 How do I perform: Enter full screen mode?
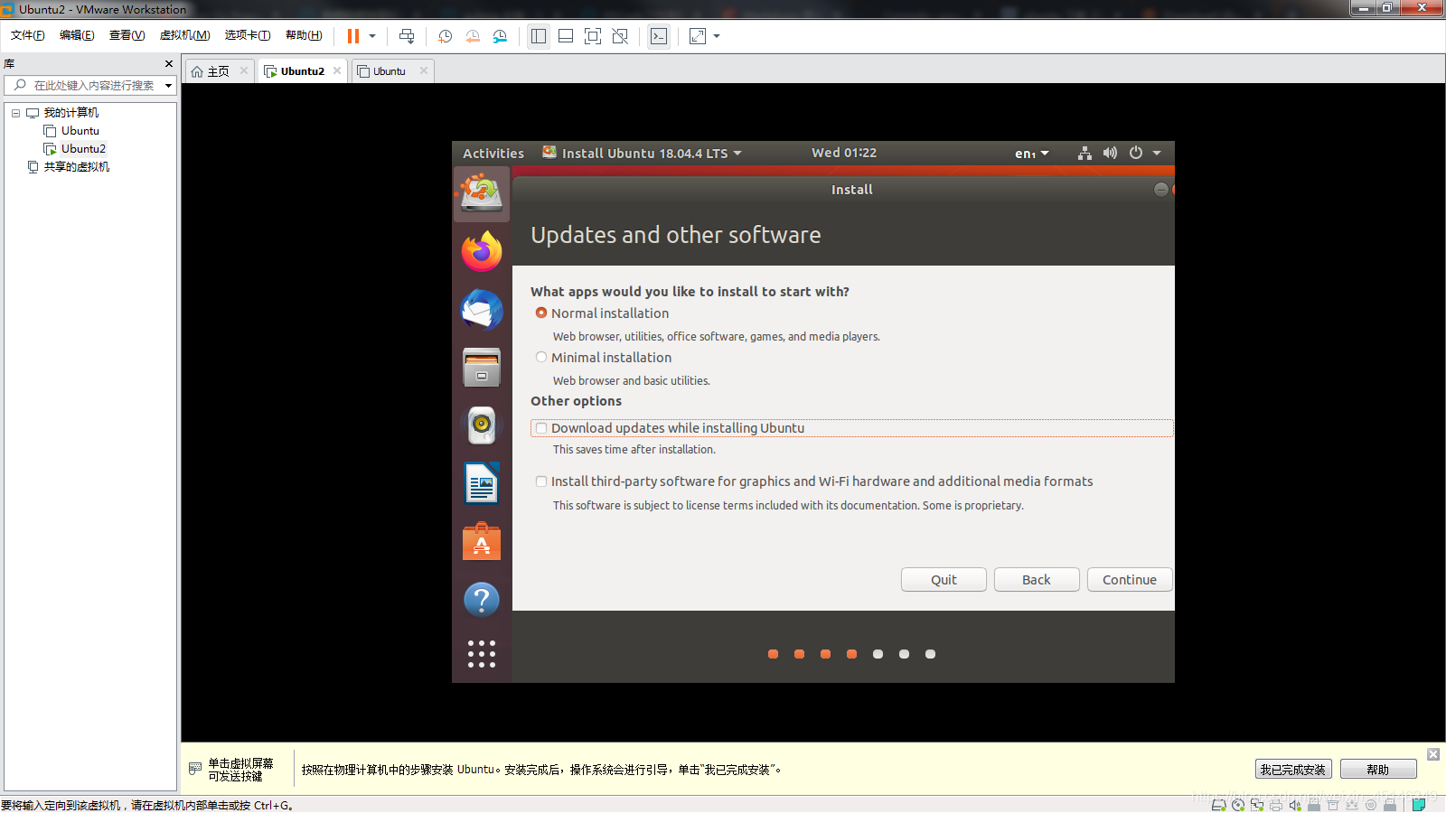tap(593, 36)
